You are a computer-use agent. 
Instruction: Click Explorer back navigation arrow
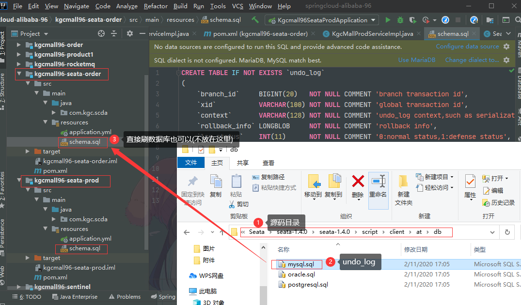pos(187,232)
